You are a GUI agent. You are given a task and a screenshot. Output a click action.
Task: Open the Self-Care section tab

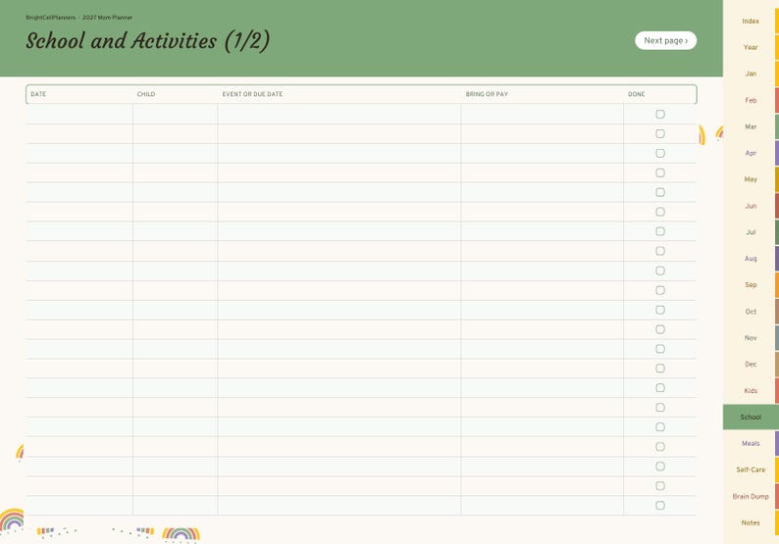[x=751, y=470]
